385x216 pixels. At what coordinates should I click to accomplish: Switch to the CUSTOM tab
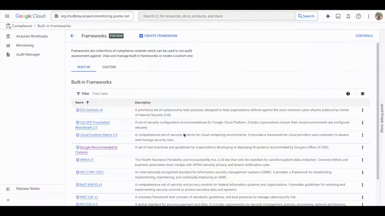click(109, 67)
